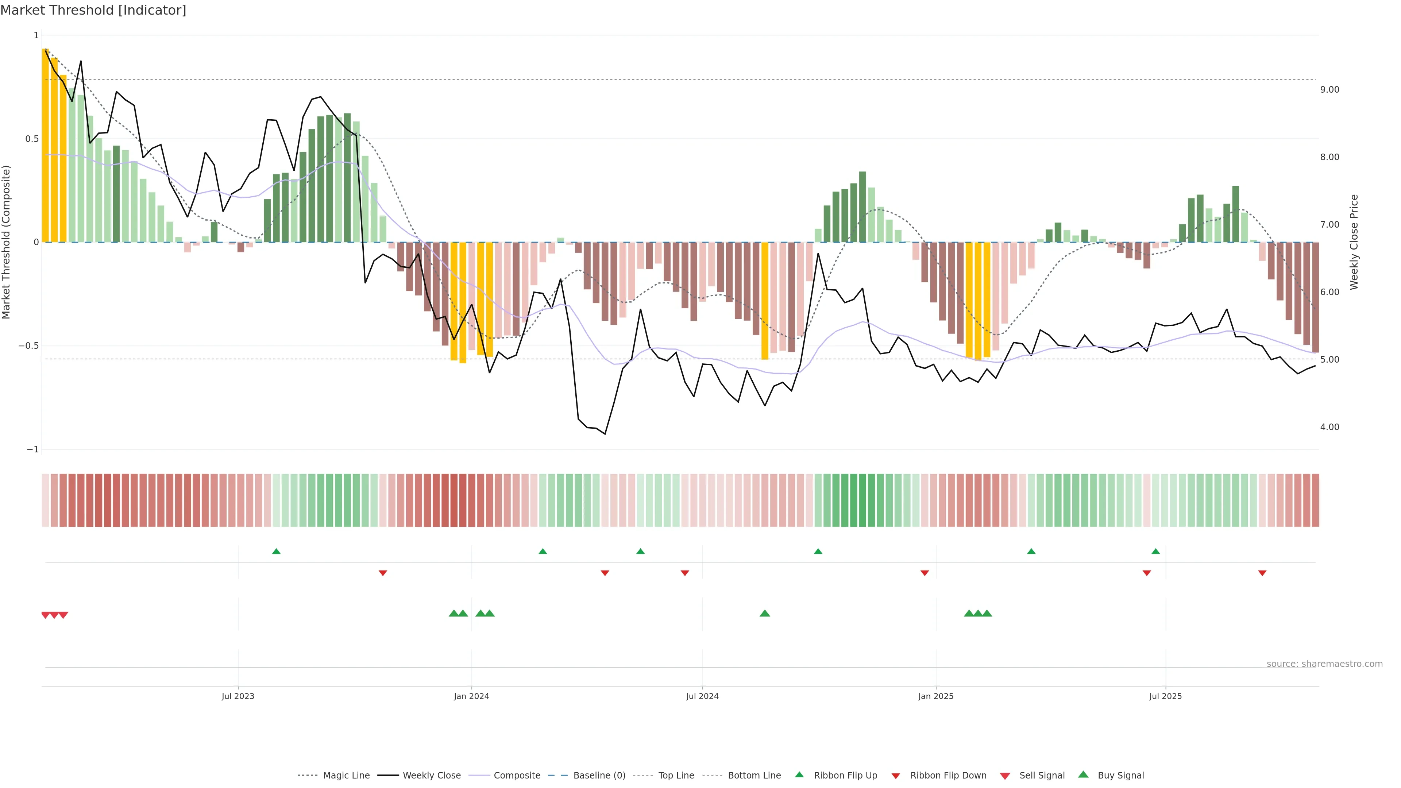1401x788 pixels.
Task: Click Ribbon Flip Up legend triangle icon
Action: tap(799, 775)
